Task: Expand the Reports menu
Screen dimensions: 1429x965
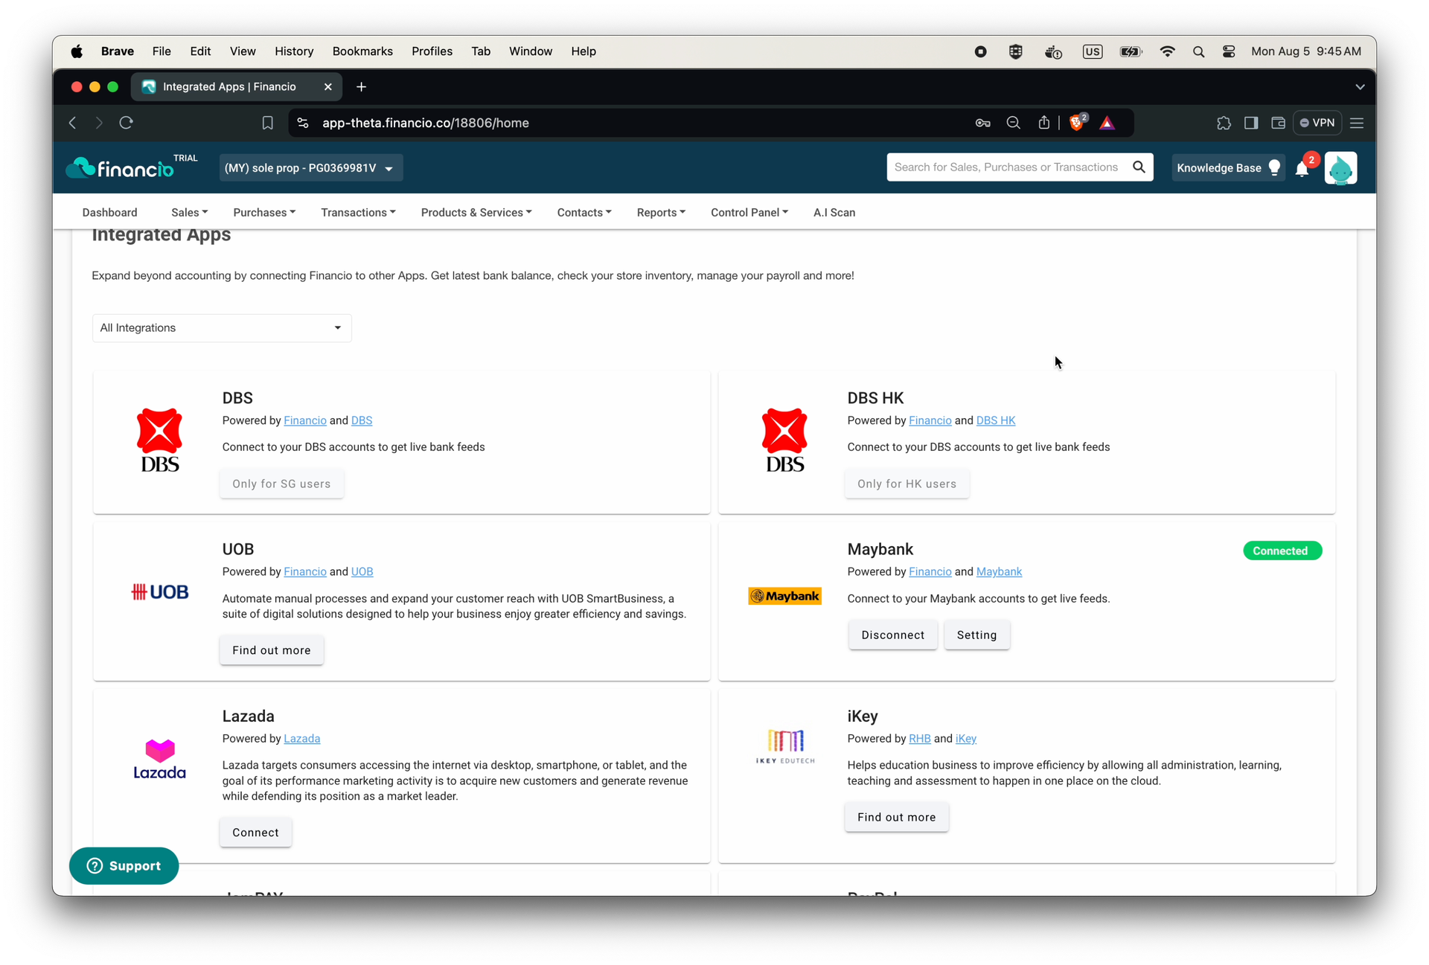Action: pos(661,213)
